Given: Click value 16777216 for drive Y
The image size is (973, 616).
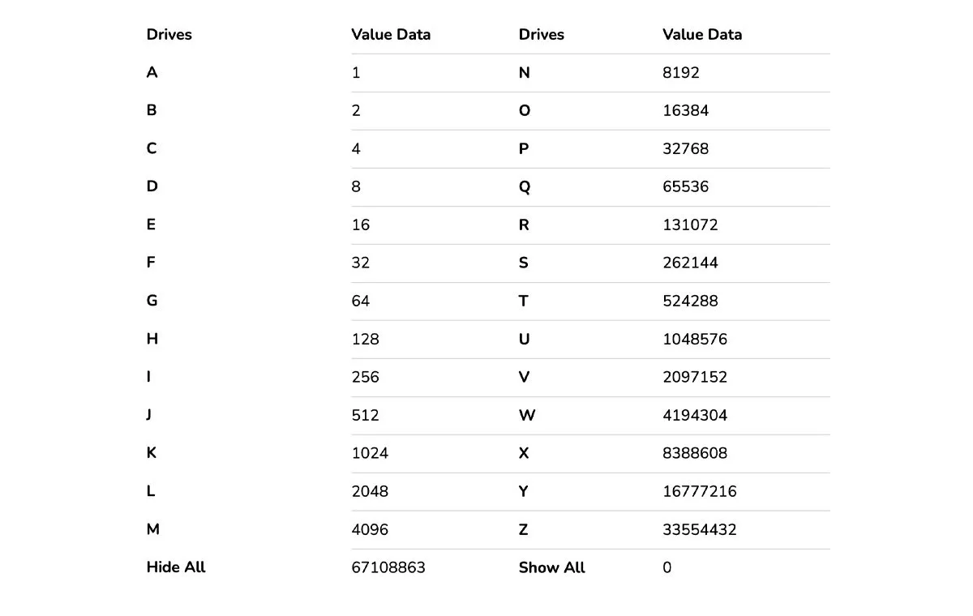Looking at the screenshot, I should pyautogui.click(x=699, y=492).
